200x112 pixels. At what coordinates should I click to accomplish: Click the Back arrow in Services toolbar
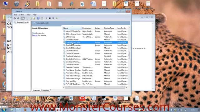pos(15,18)
